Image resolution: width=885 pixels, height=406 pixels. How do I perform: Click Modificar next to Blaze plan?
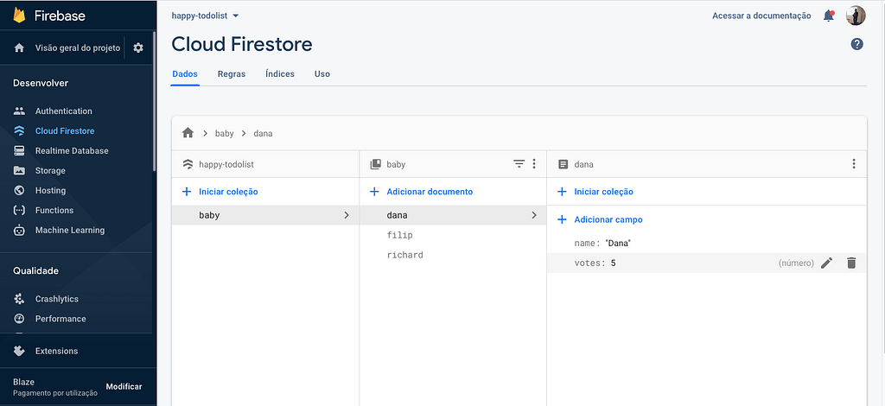pyautogui.click(x=124, y=386)
